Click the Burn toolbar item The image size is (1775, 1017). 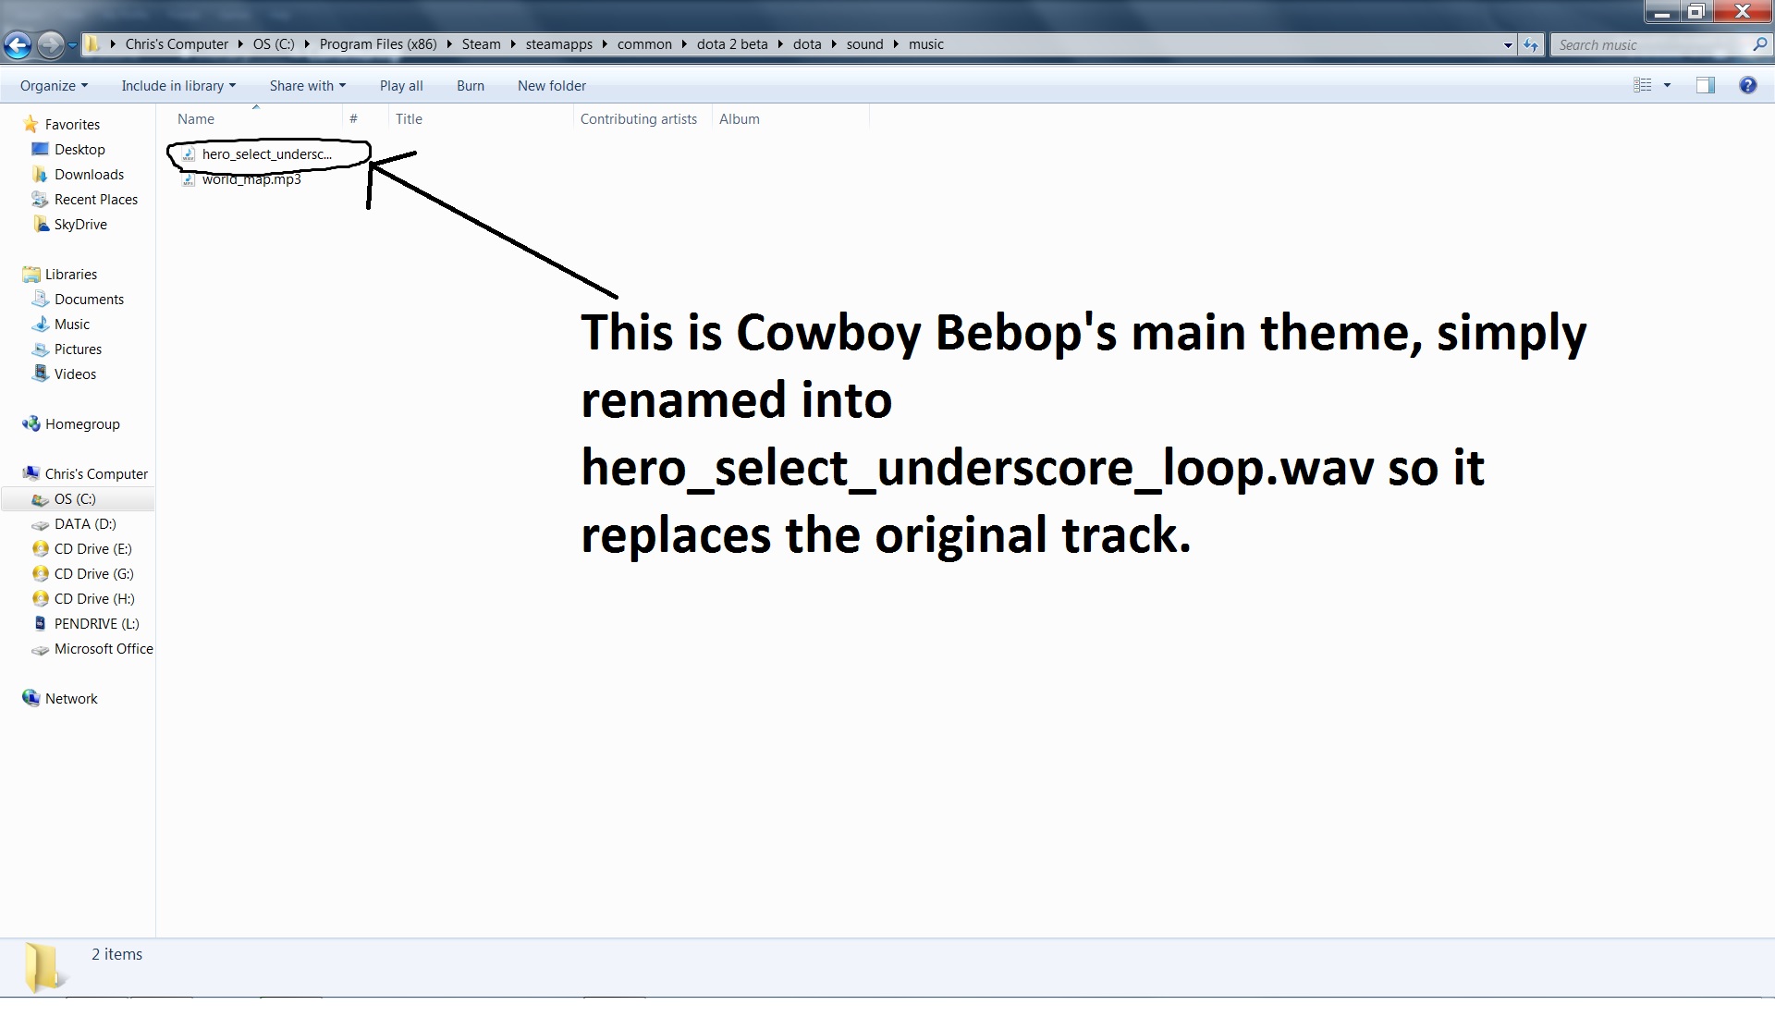[471, 86]
